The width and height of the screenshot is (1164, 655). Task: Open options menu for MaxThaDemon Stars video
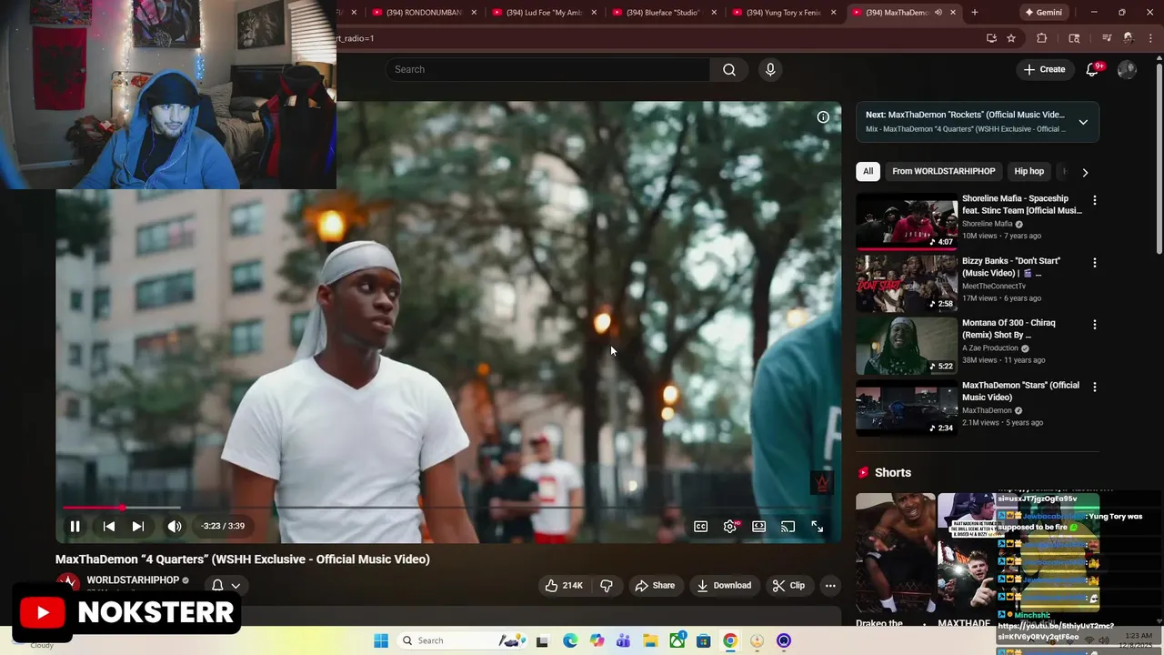coord(1094,387)
